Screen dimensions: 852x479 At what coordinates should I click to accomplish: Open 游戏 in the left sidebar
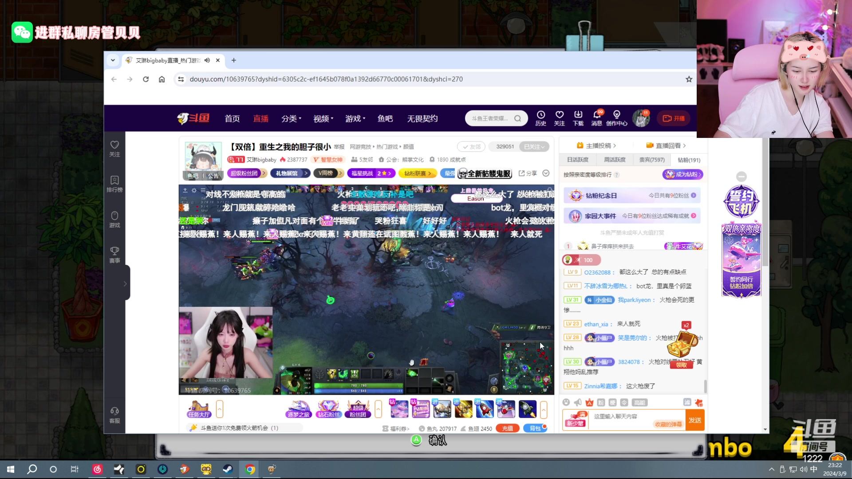pyautogui.click(x=114, y=220)
